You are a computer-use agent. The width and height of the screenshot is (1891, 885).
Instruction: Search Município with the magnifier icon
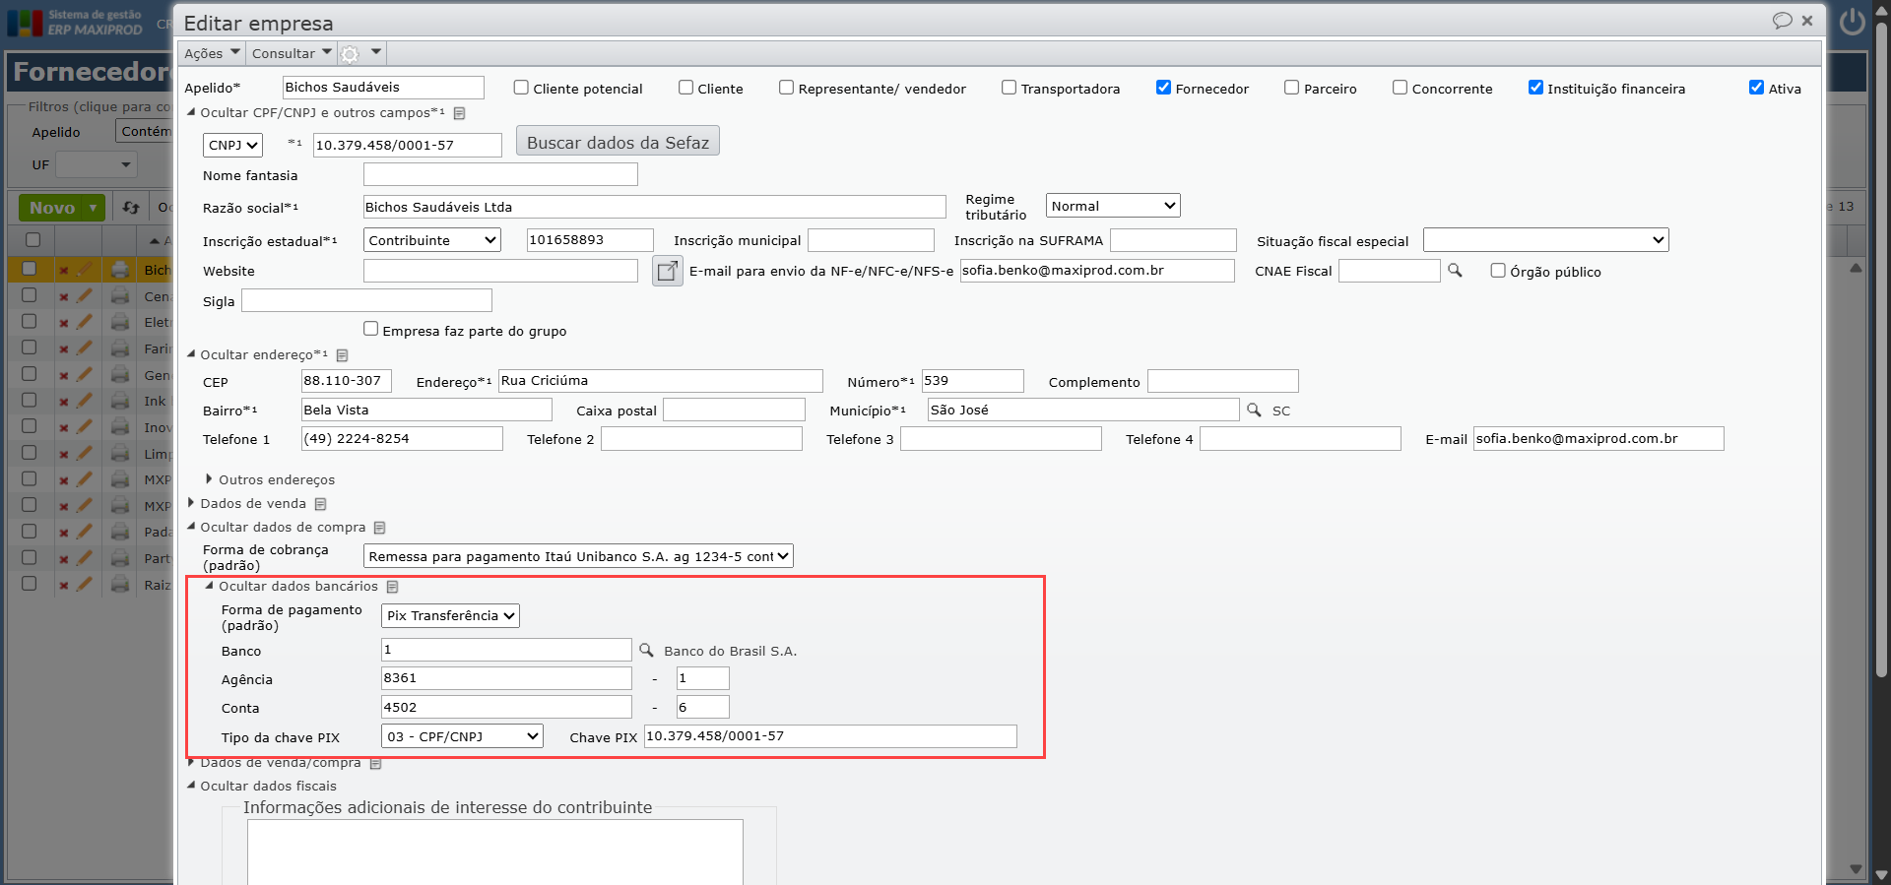pos(1254,410)
